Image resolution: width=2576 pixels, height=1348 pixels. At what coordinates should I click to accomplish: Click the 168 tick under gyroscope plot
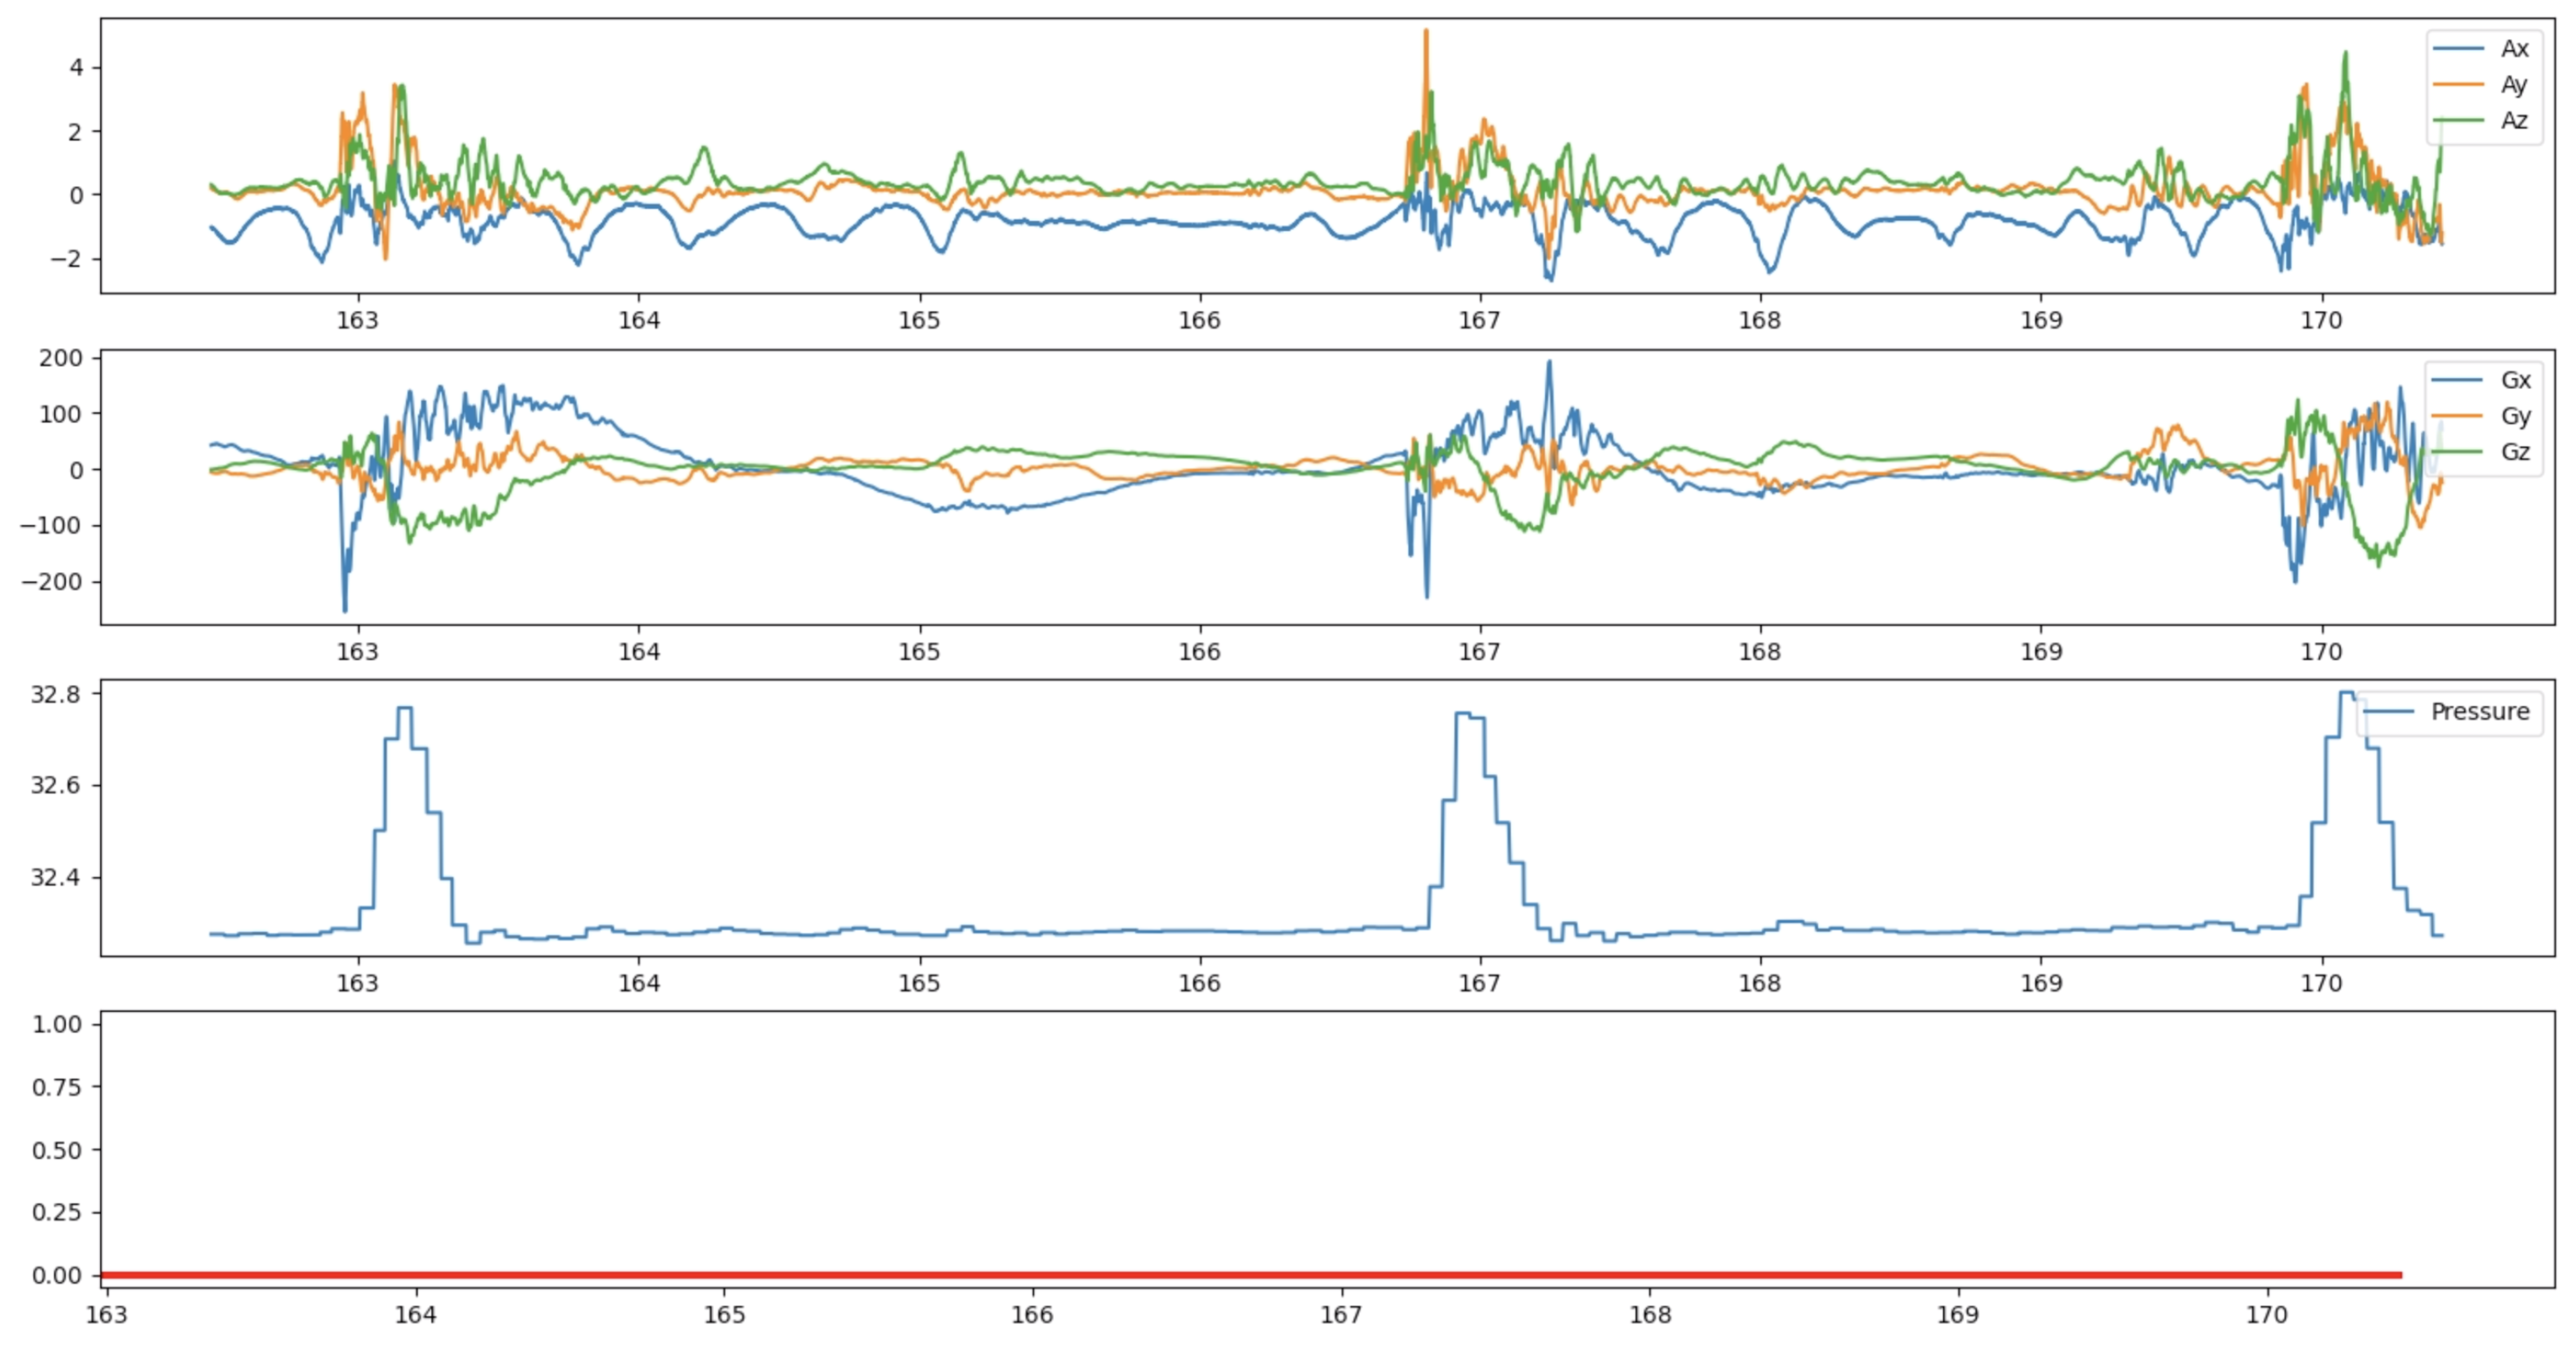tap(1759, 651)
